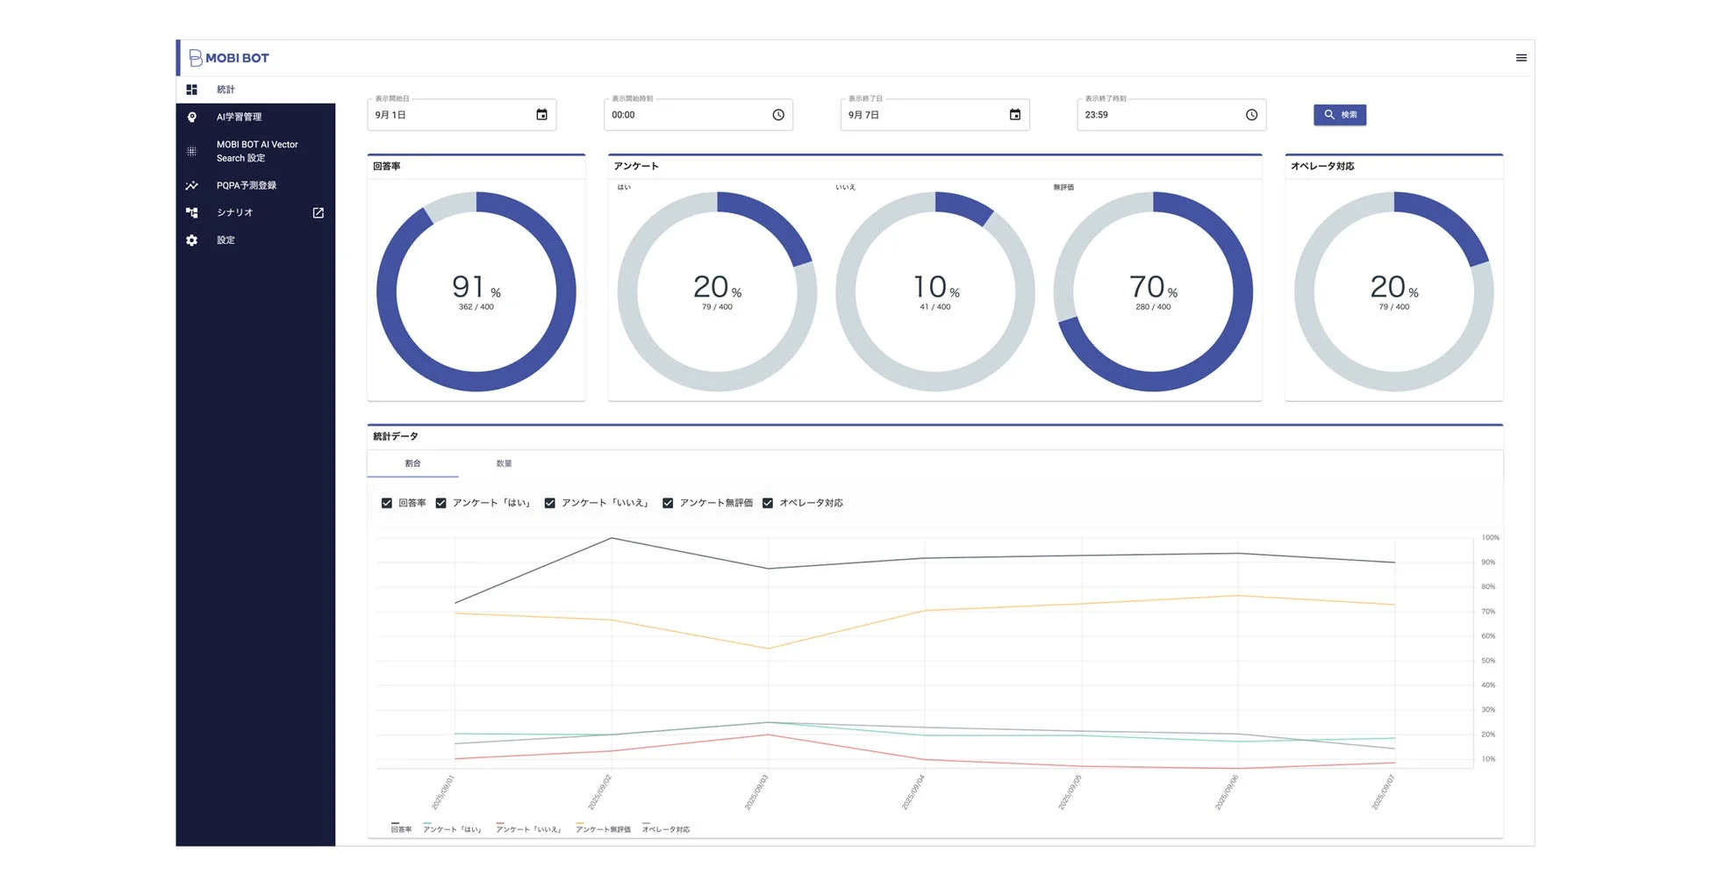Open シナリオ external link icon
This screenshot has height=896, width=1711.
[x=319, y=212]
